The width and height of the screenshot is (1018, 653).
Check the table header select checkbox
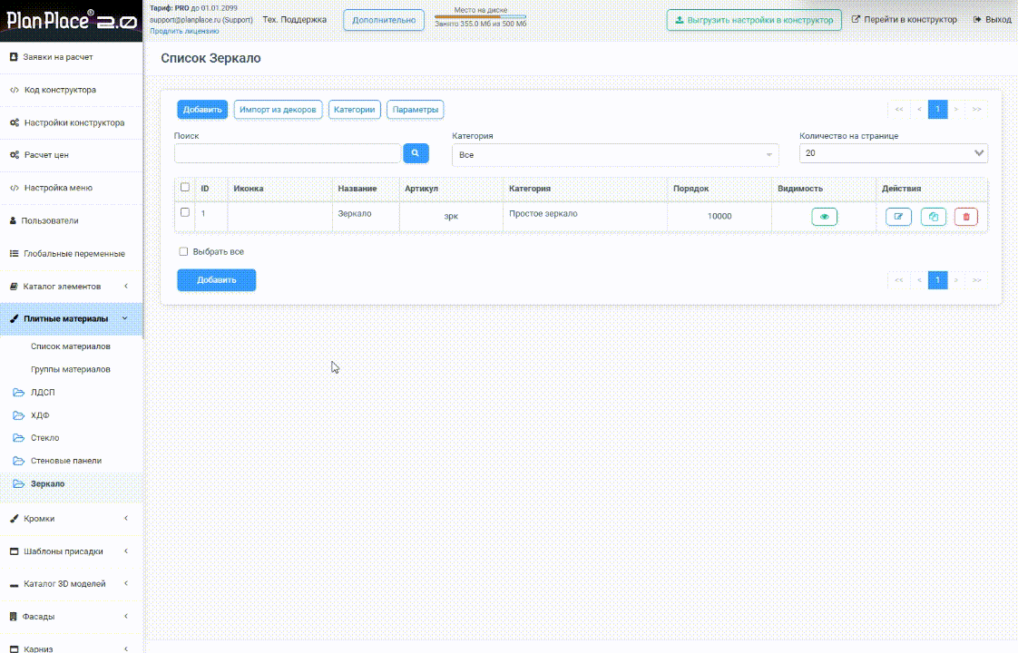tap(185, 187)
